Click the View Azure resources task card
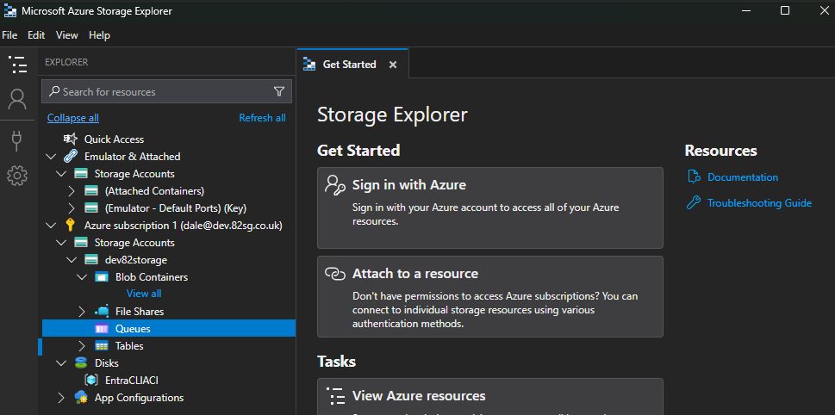835x415 pixels. pyautogui.click(x=490, y=396)
